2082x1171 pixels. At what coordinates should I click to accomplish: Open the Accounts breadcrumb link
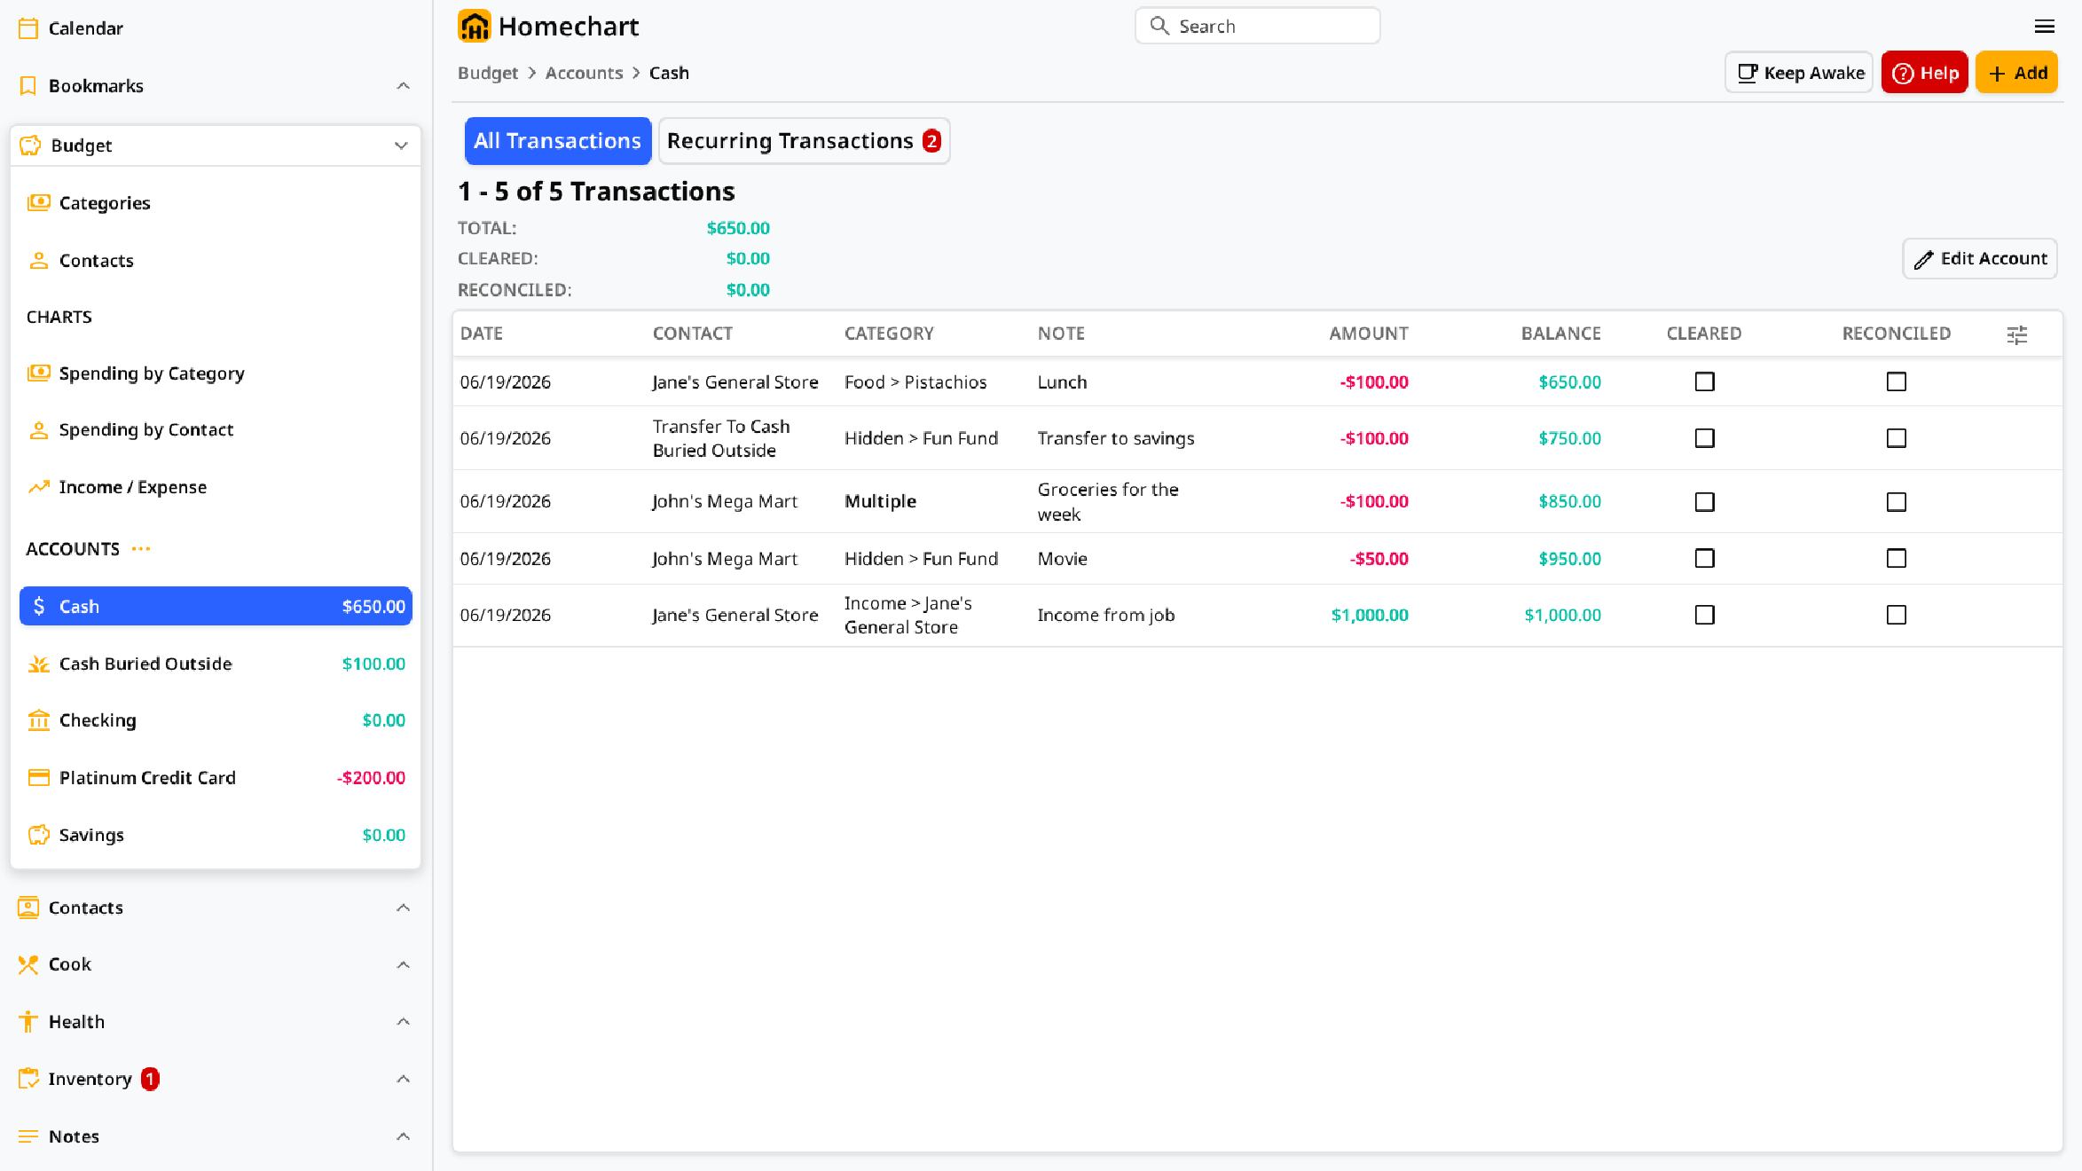(584, 73)
